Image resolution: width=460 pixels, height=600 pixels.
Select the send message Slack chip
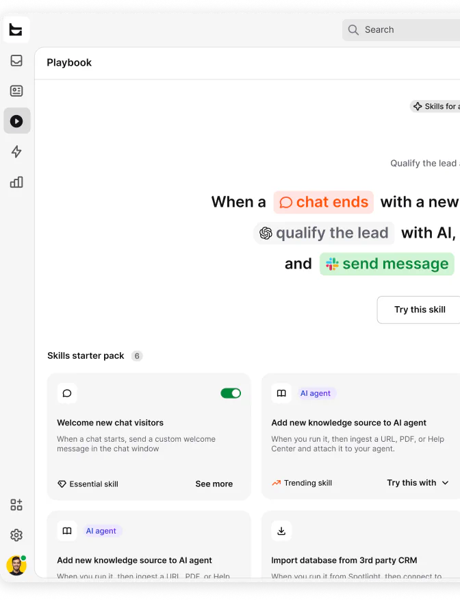[x=387, y=264]
